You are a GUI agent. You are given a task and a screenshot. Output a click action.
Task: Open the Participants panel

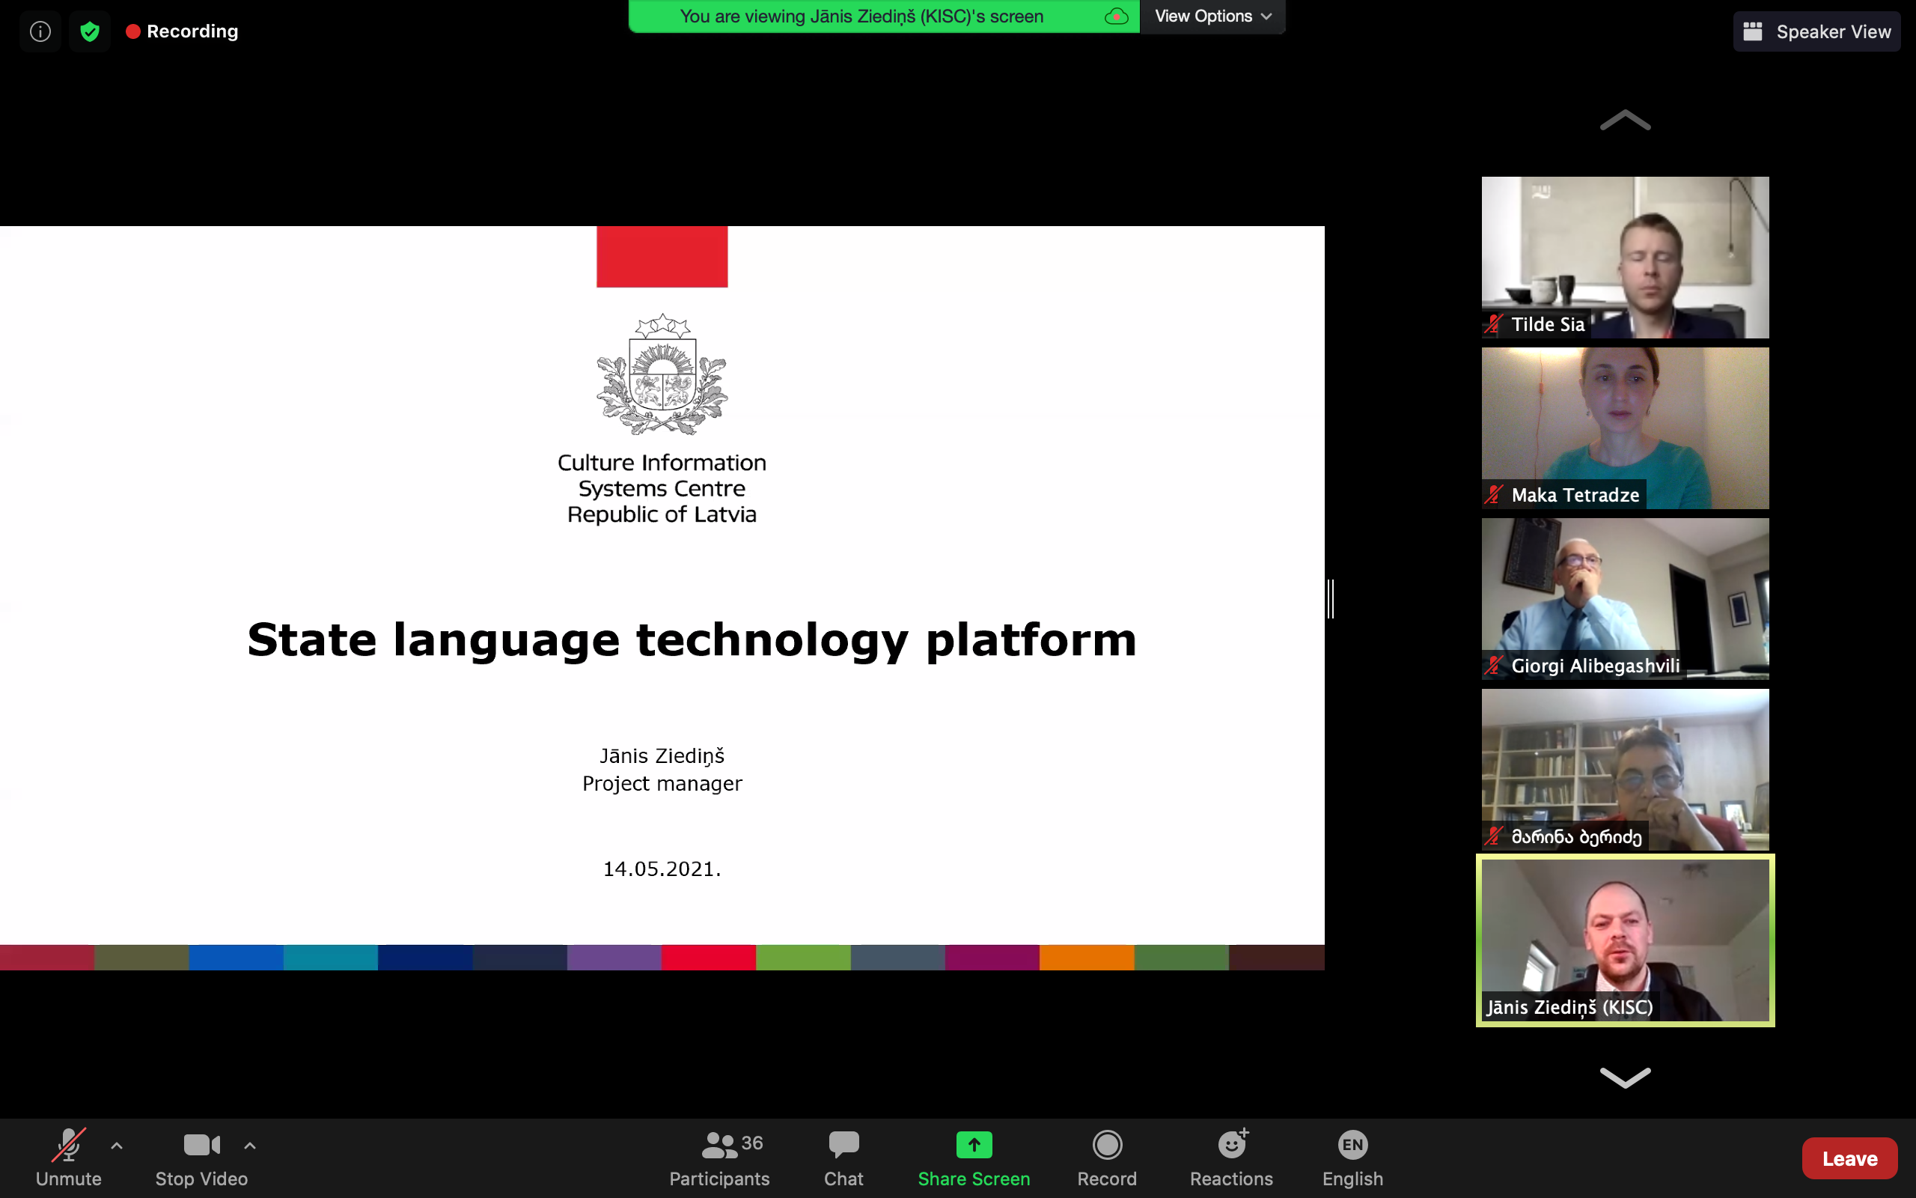(719, 1158)
